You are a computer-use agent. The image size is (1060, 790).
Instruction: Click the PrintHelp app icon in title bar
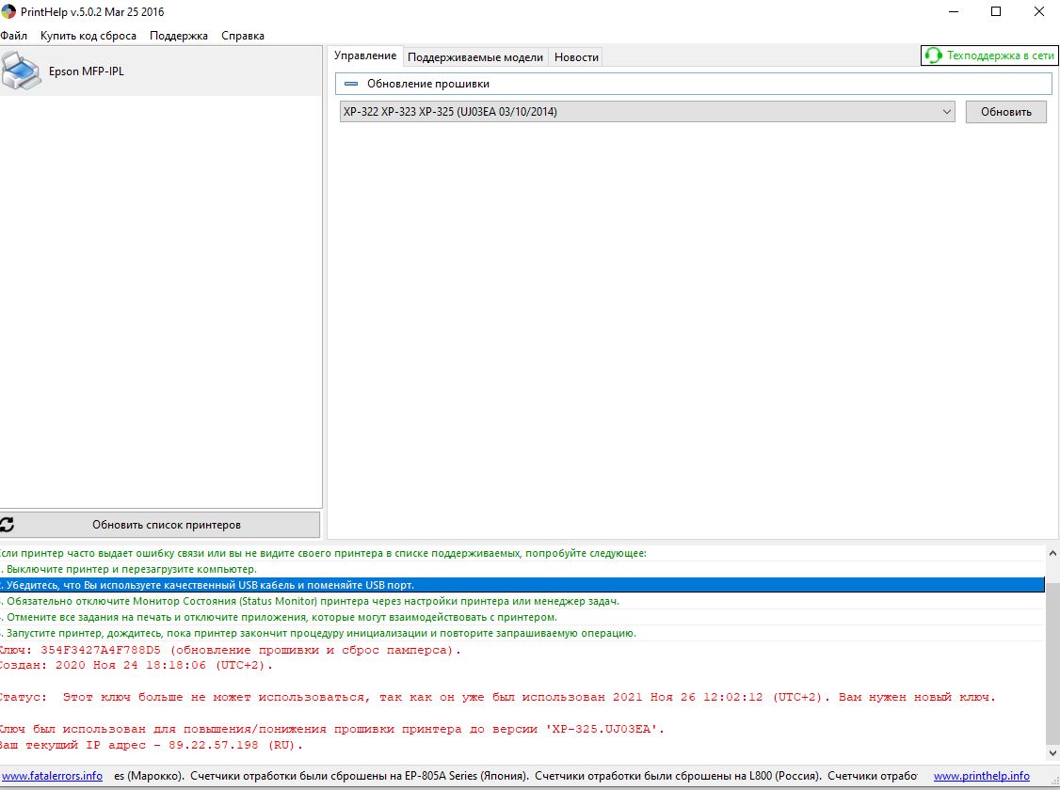(8, 11)
